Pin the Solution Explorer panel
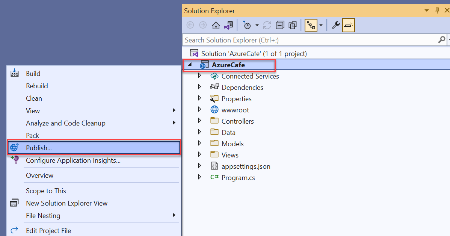 (437, 11)
